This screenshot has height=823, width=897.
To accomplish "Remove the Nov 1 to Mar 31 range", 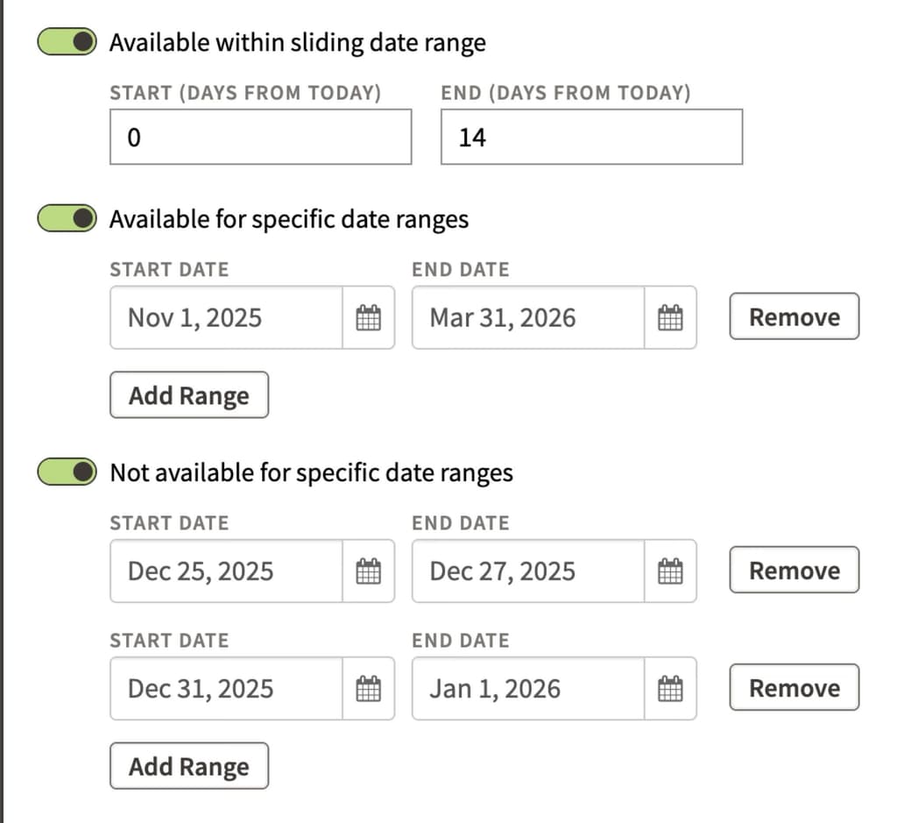I will (793, 316).
